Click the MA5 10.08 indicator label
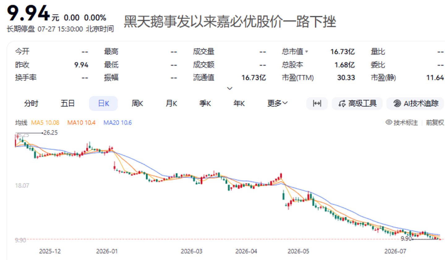The width and height of the screenshot is (445, 260). click(x=45, y=123)
